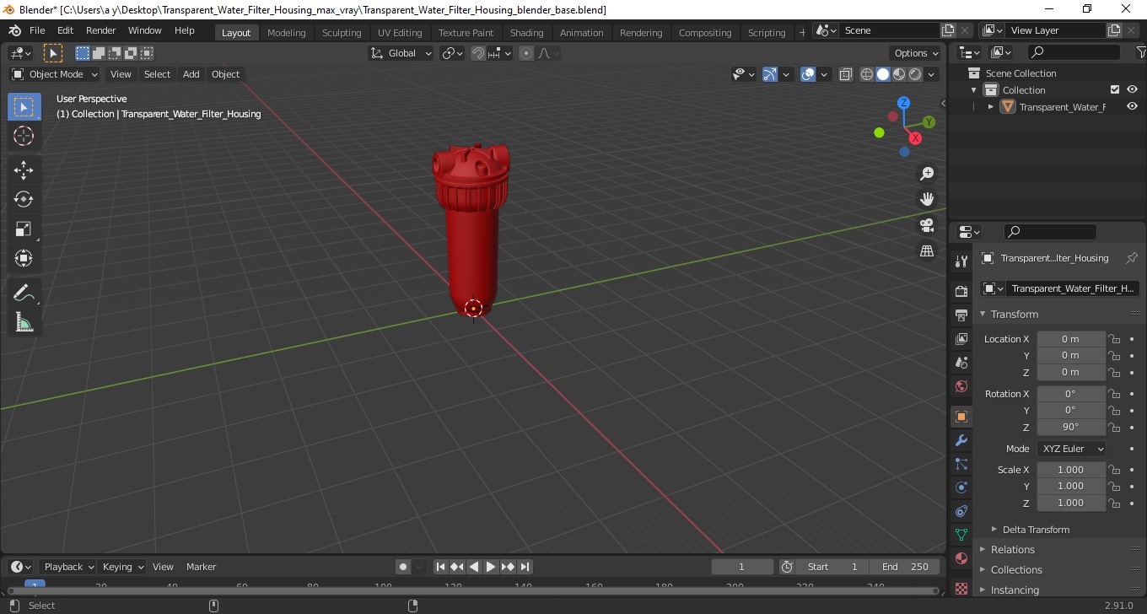Click Rotation Z 90° value field

coord(1070,427)
